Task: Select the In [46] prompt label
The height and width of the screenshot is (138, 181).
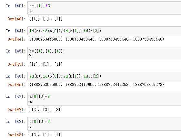Action: [x=15, y=76]
